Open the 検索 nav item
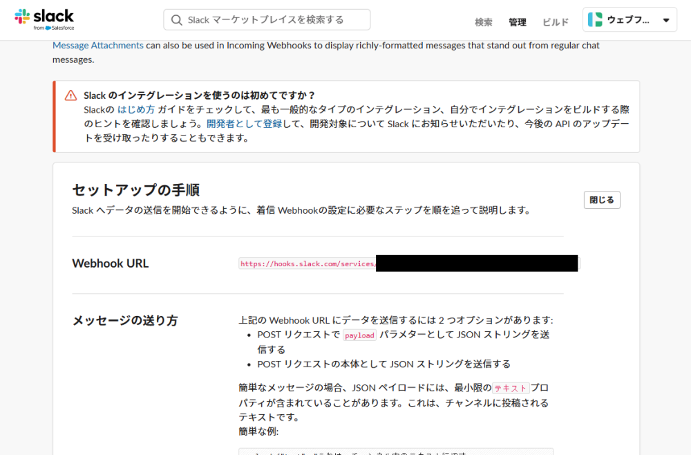This screenshot has width=691, height=455. pyautogui.click(x=484, y=22)
